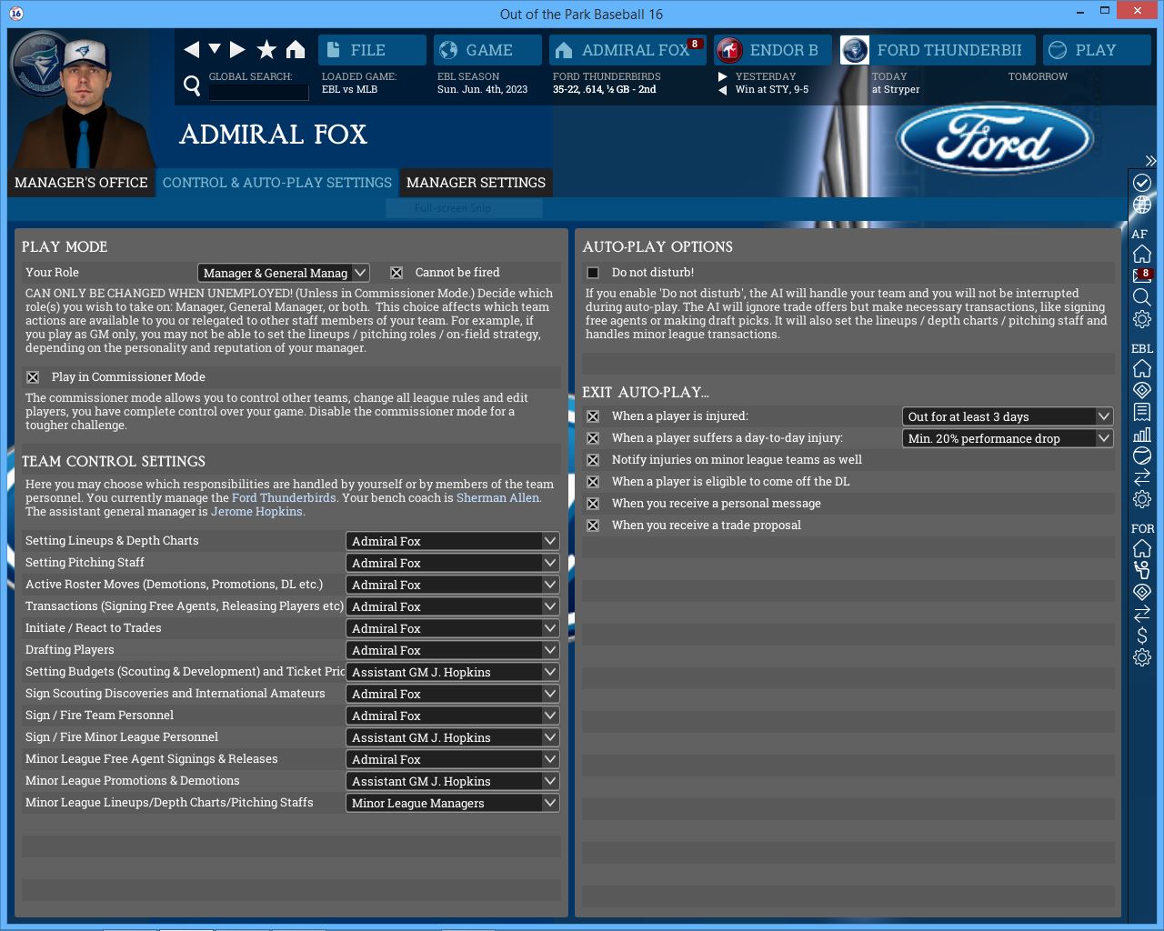Click the globe icon in right sidebar
Screen dimensions: 1164x931
1142,205
